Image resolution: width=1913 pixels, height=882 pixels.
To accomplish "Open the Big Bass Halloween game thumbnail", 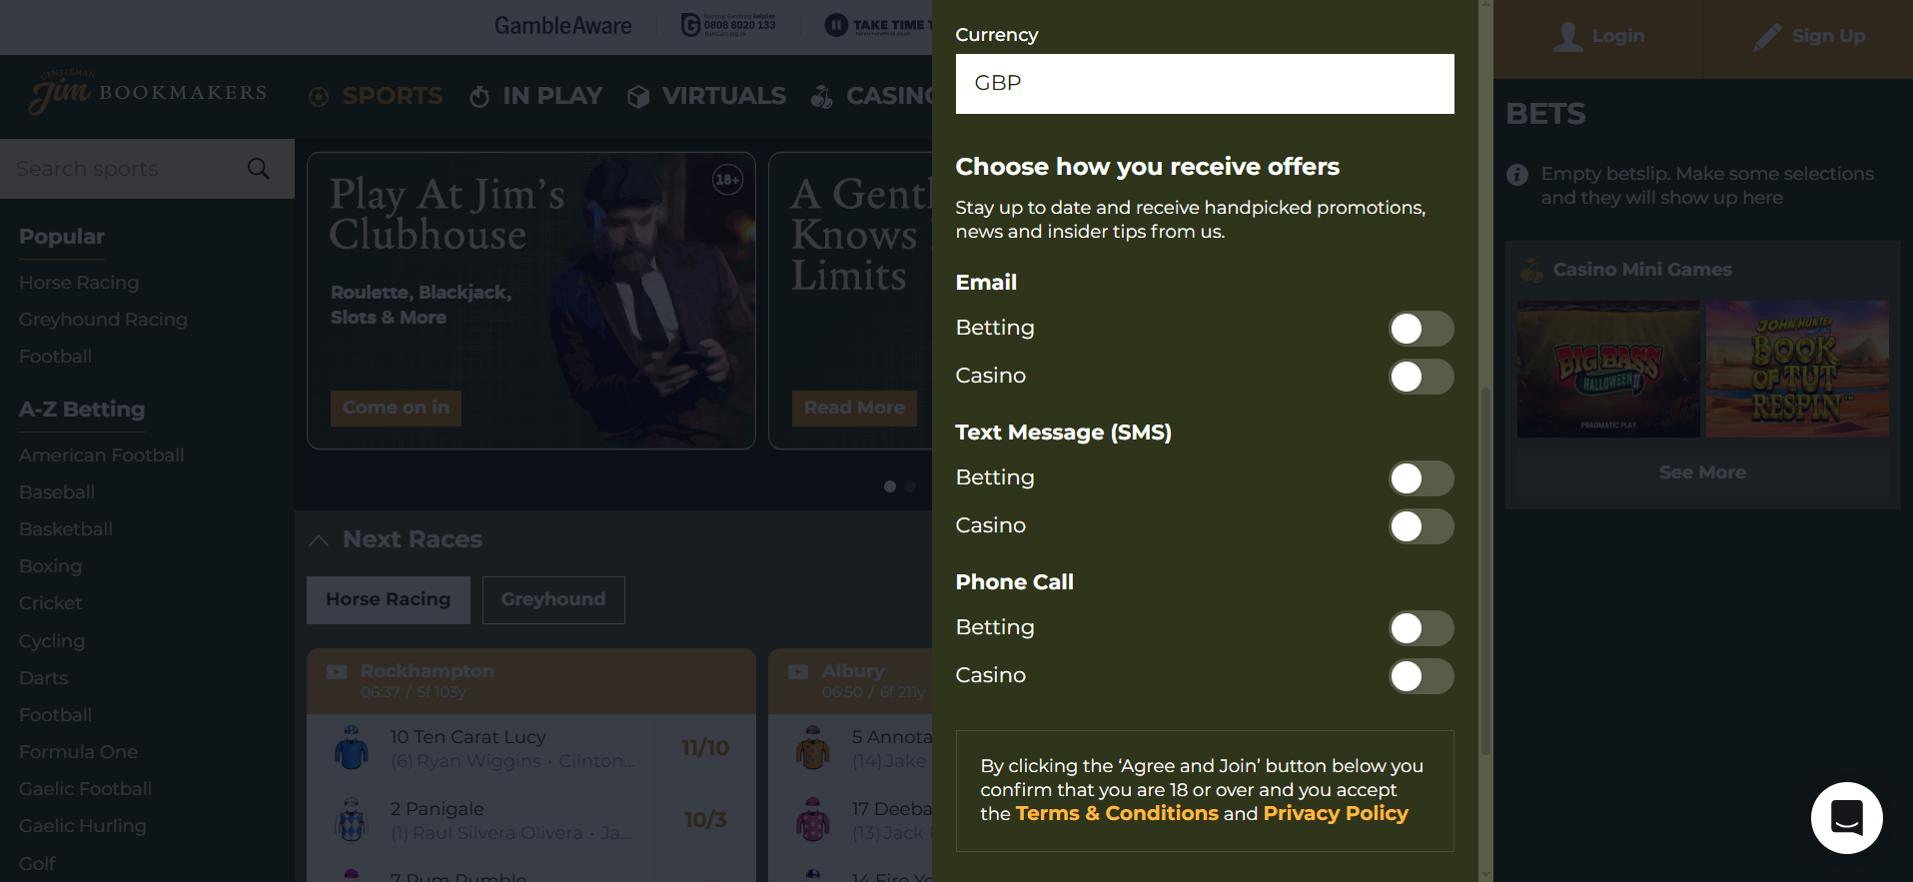I will click(1608, 369).
